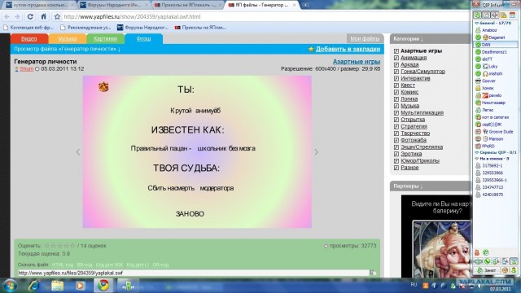Click RU language indicator in tray
The height and width of the screenshot is (293, 521).
pos(414,285)
